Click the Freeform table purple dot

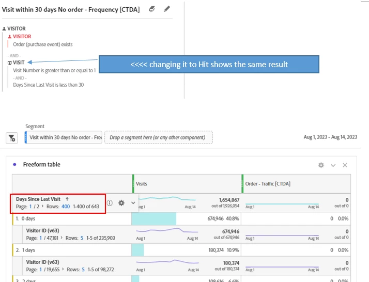coord(14,164)
